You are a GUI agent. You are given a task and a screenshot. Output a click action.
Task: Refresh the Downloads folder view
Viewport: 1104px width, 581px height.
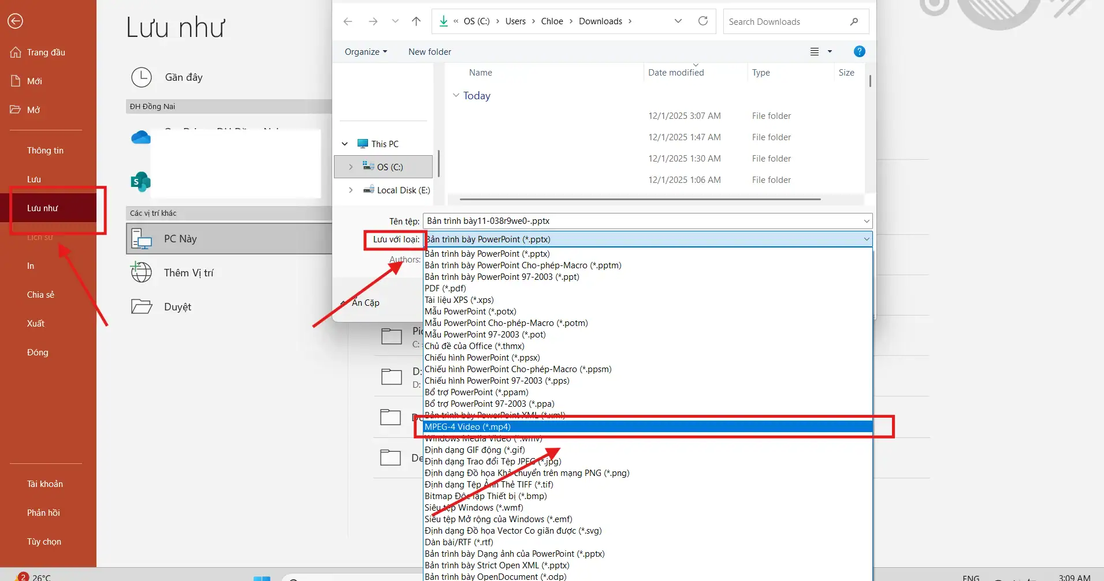[703, 21]
